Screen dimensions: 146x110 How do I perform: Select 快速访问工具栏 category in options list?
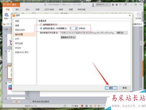click(x=25, y=52)
